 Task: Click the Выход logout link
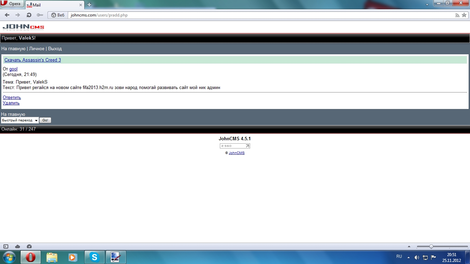pyautogui.click(x=55, y=49)
